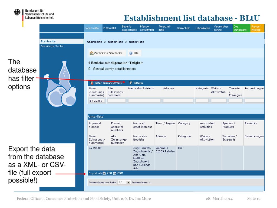Apply filters with the Filtern button
277x208 pixels.
tap(136, 83)
